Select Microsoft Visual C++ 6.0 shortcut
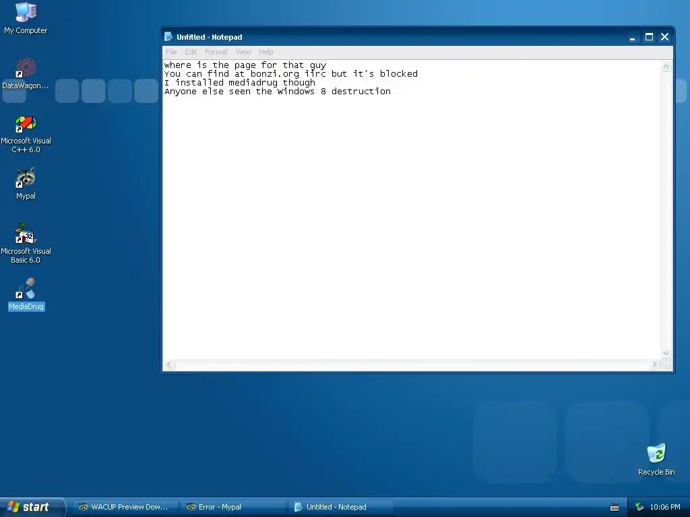Viewport: 690px width, 517px height. coord(26,134)
